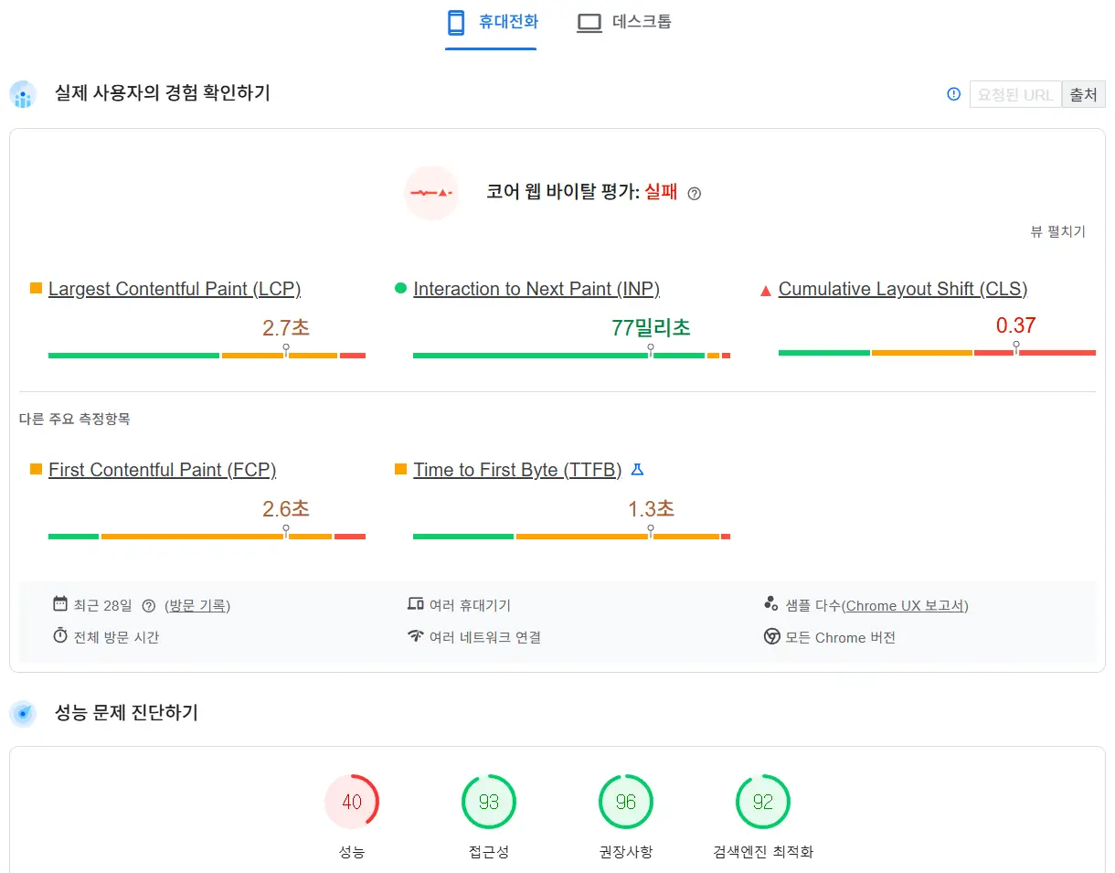This screenshot has height=873, width=1115.
Task: Click the CLS distribution bar's red segment
Action: [x=1056, y=352]
